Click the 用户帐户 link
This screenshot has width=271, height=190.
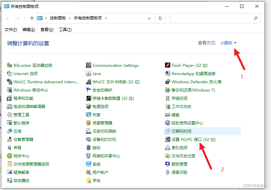click(x=100, y=172)
